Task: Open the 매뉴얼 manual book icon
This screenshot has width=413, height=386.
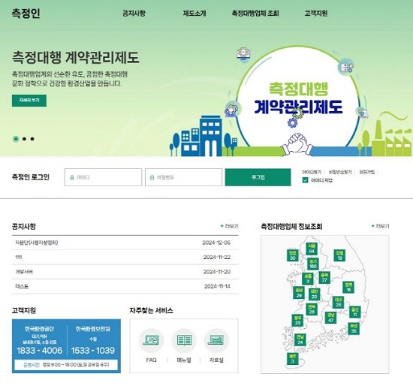Action: [x=184, y=340]
